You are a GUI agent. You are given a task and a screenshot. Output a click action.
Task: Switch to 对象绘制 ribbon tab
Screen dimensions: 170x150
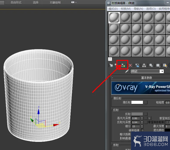pos(55,2)
